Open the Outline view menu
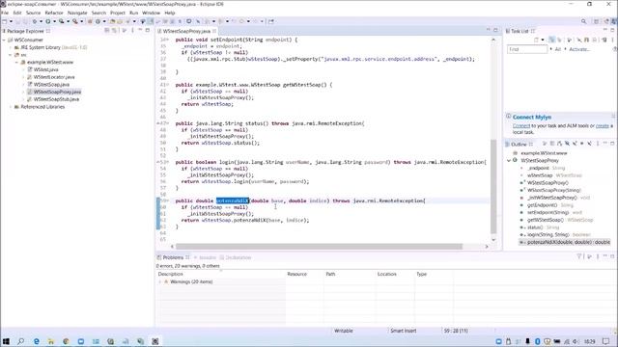 tap(598, 144)
